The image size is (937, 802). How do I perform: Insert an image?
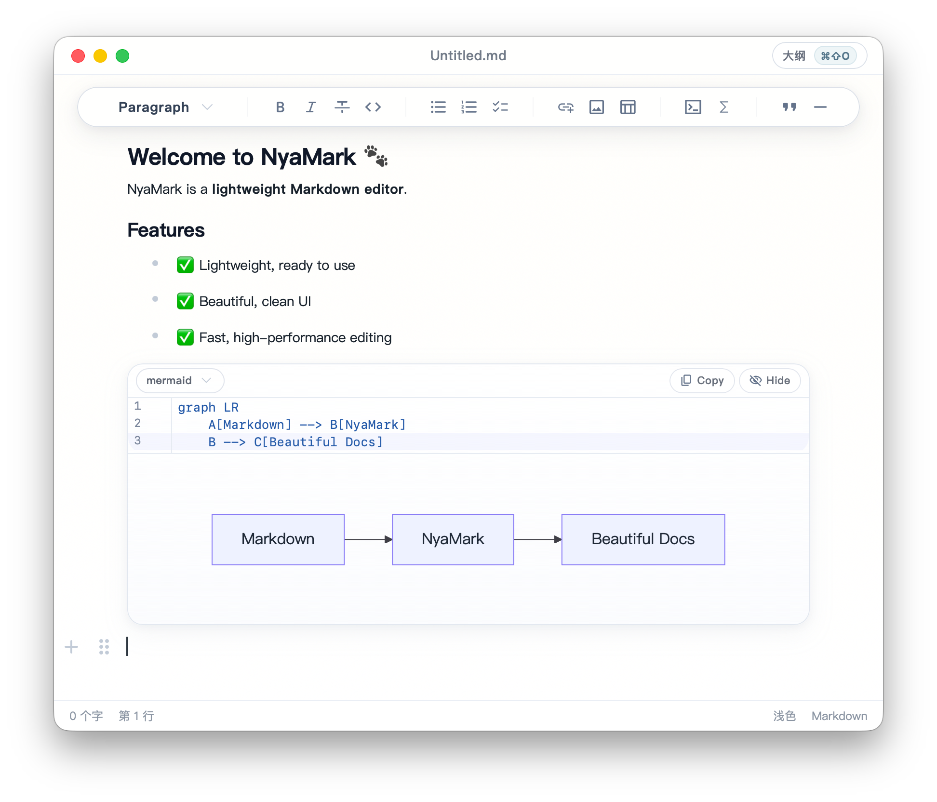coord(597,107)
